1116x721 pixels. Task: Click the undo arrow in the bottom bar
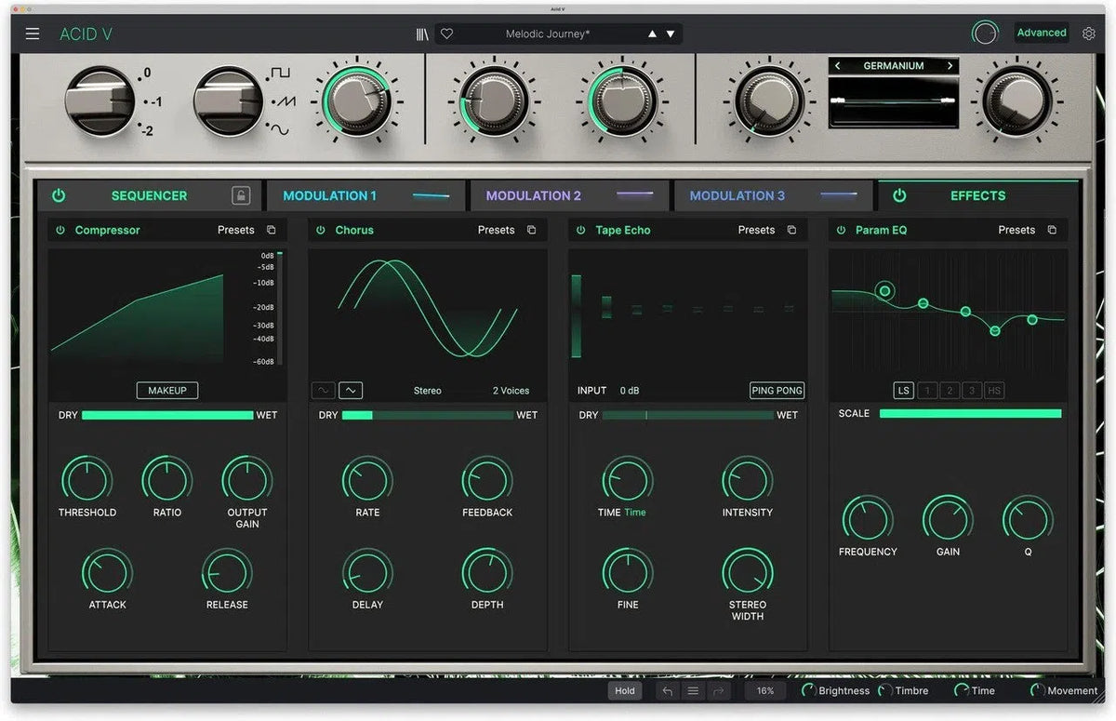pyautogui.click(x=667, y=690)
